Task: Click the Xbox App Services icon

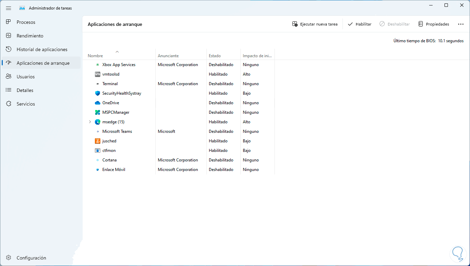Action: [x=98, y=65]
